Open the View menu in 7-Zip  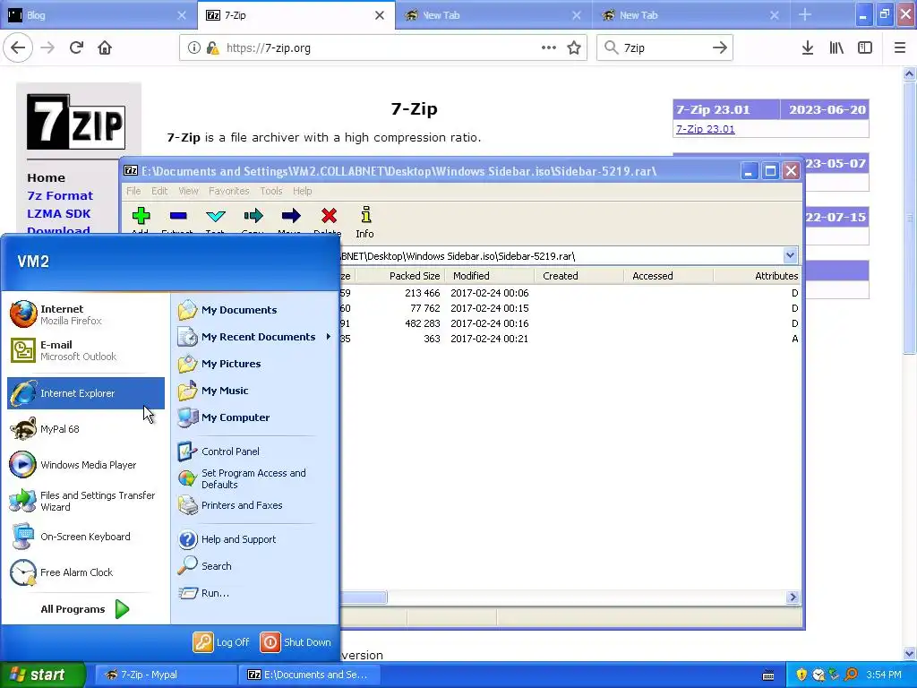tap(188, 191)
